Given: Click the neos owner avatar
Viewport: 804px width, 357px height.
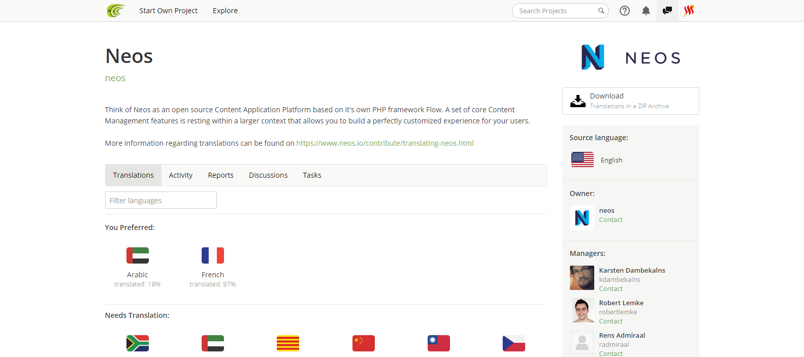Looking at the screenshot, I should (582, 218).
